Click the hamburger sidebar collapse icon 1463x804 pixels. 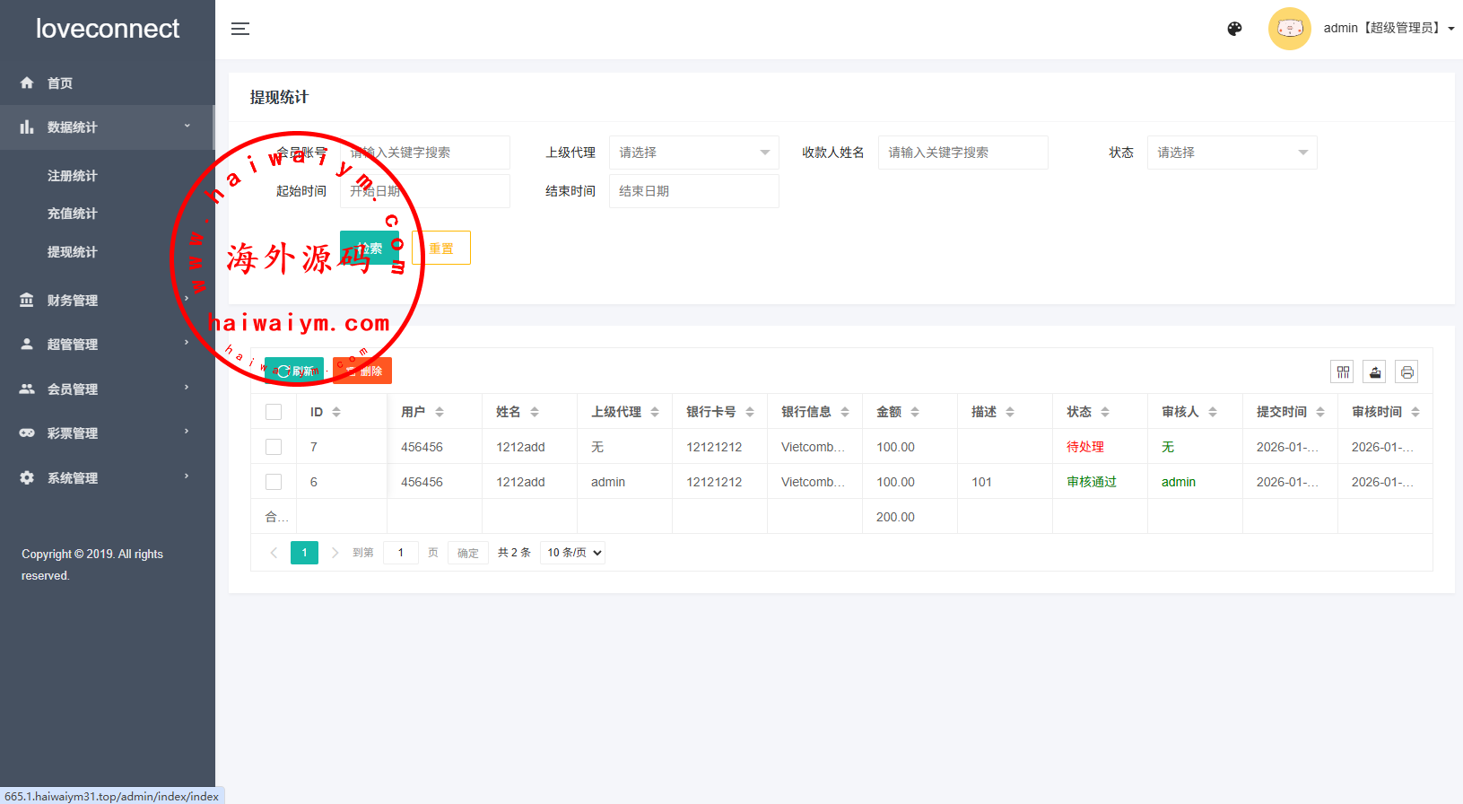coord(240,29)
